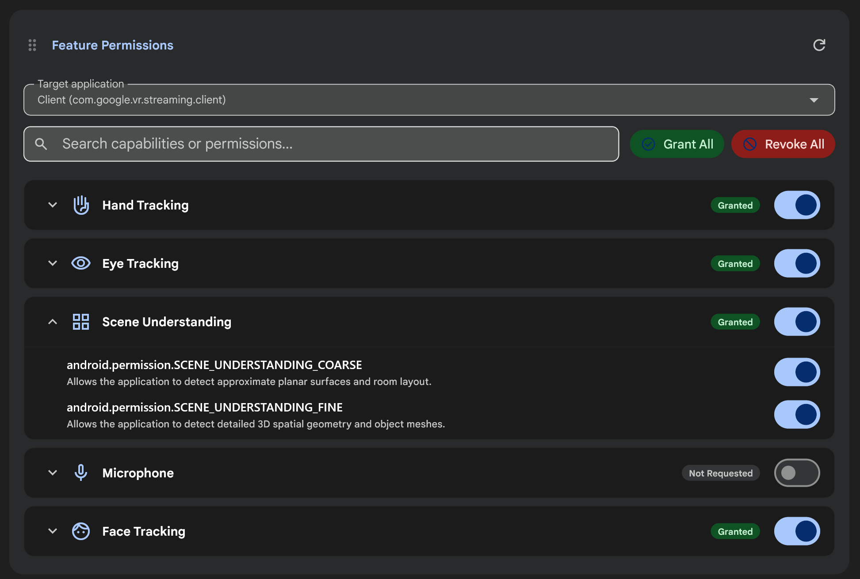
Task: Click the Hand Tracking Granted badge
Action: pyautogui.click(x=735, y=206)
